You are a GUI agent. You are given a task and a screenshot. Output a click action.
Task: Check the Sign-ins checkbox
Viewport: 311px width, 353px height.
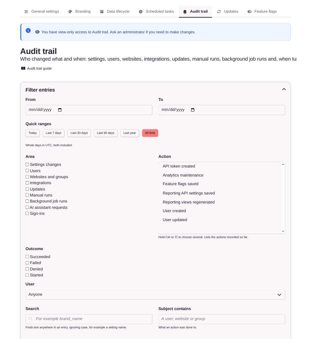pos(27,213)
